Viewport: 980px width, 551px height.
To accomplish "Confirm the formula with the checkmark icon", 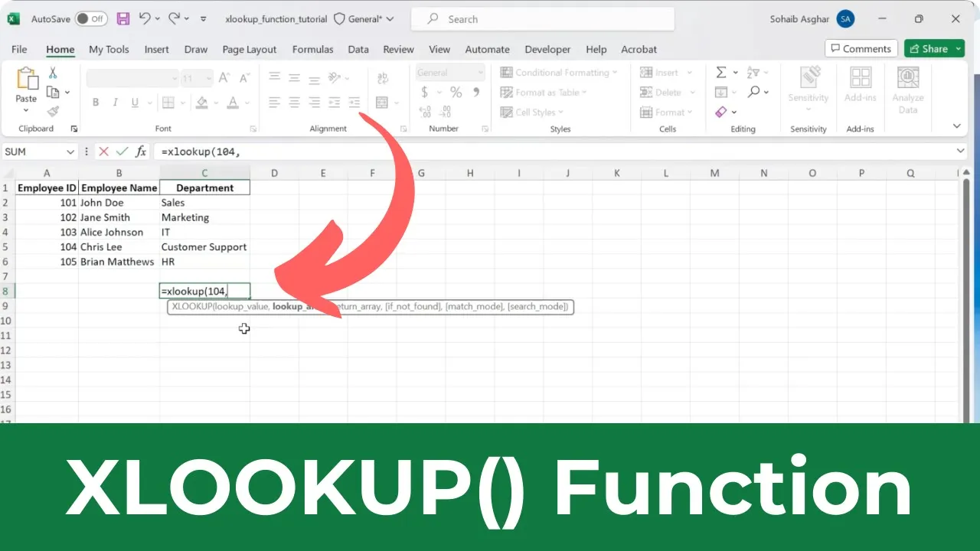I will (x=122, y=152).
